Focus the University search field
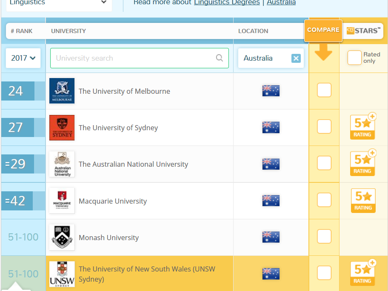 click(139, 58)
